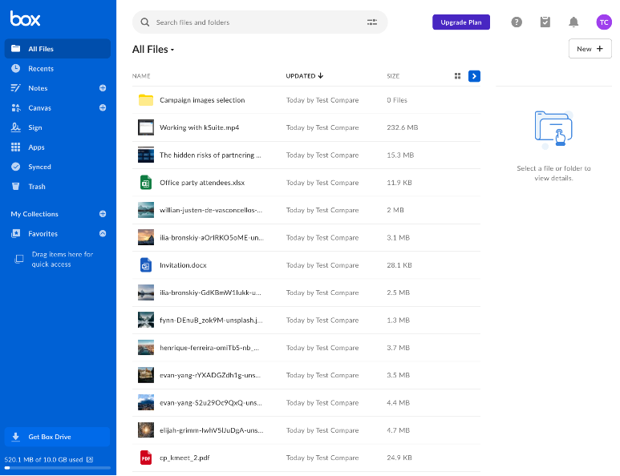This screenshot has width=620, height=476.
Task: Click the 232.6 MB size cell
Action: pos(402,127)
